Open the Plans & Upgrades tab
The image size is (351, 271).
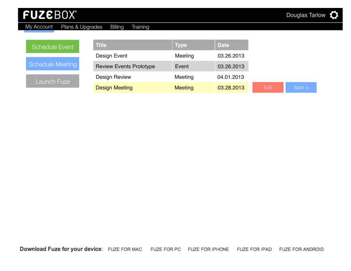(x=81, y=27)
